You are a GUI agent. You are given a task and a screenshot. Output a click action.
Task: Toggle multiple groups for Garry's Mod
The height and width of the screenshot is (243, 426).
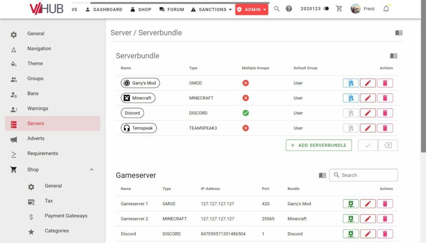coord(245,83)
